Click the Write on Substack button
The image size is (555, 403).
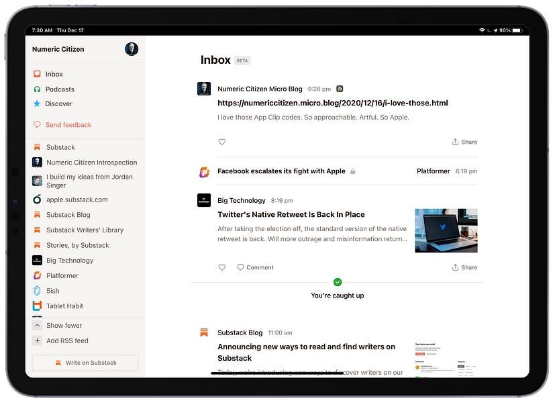click(x=85, y=363)
